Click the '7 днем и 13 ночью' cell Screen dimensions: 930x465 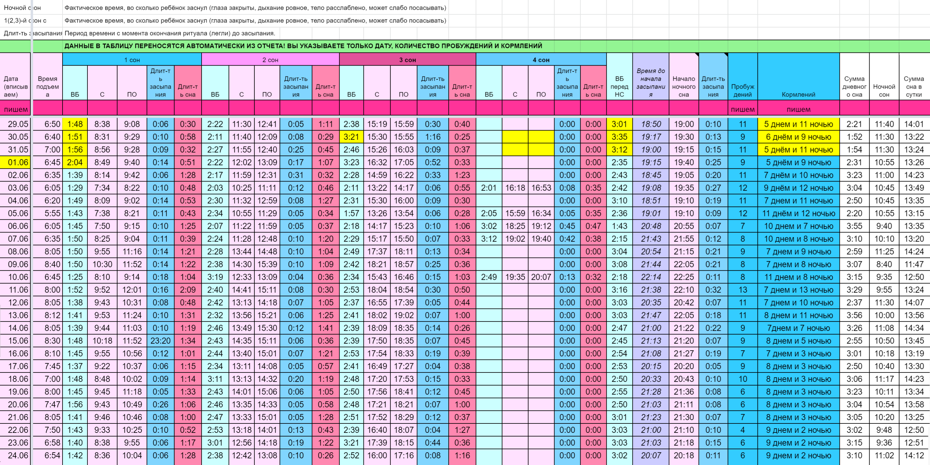(x=799, y=290)
